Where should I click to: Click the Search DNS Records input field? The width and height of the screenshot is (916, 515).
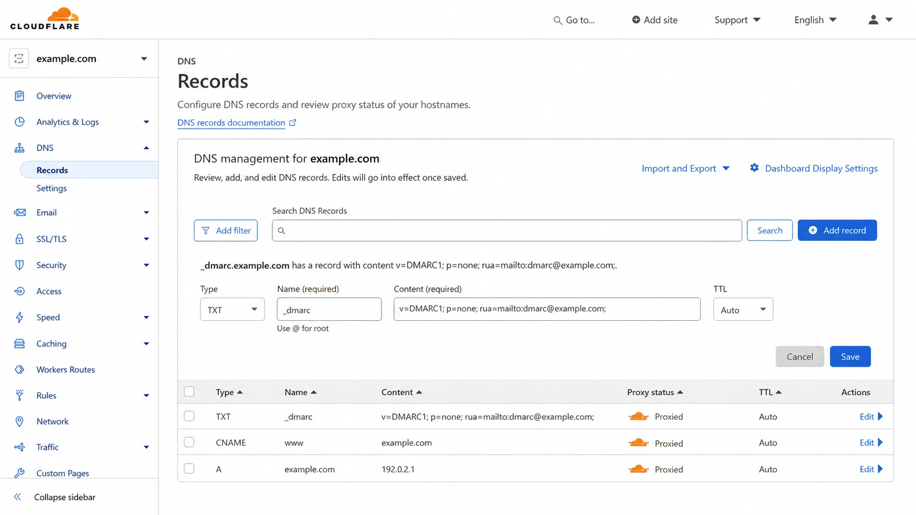507,230
